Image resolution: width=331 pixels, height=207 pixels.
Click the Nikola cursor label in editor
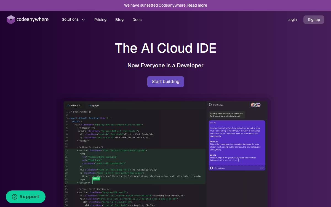[x=96, y=179]
